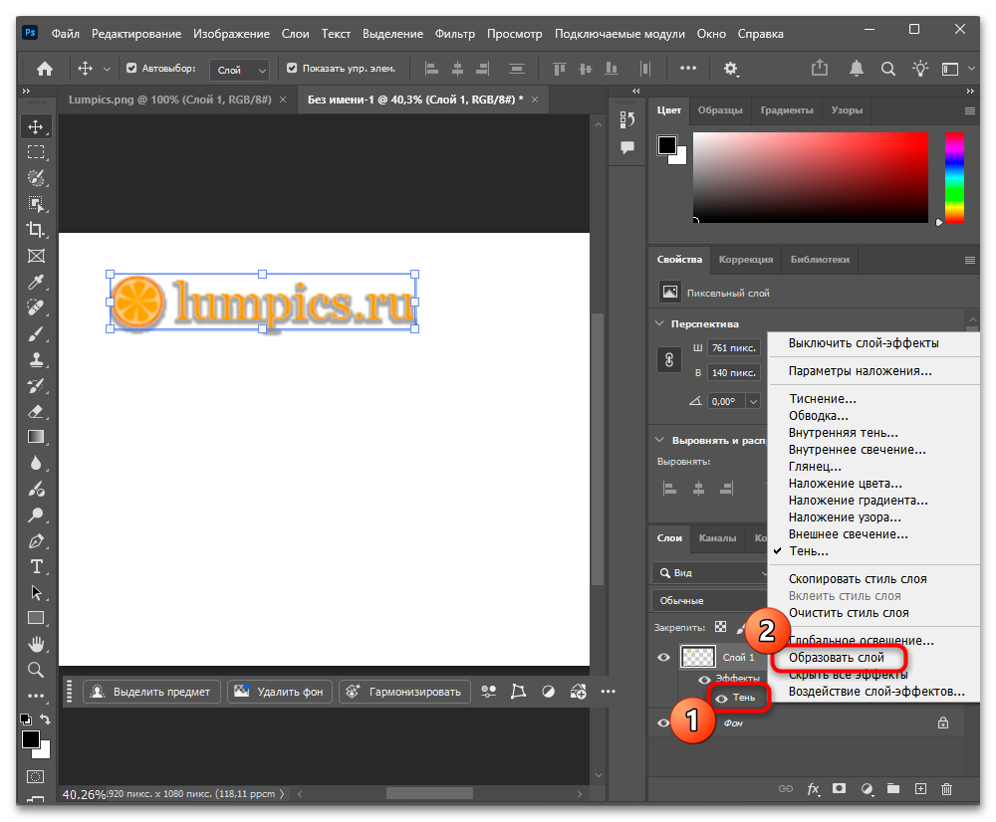Create a new layer with plus icon
Image resolution: width=996 pixels, height=822 pixels.
click(x=920, y=789)
